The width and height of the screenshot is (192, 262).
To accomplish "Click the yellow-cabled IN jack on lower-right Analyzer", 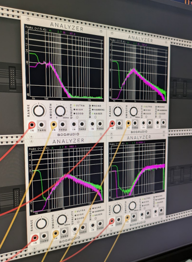I will pos(127,217).
